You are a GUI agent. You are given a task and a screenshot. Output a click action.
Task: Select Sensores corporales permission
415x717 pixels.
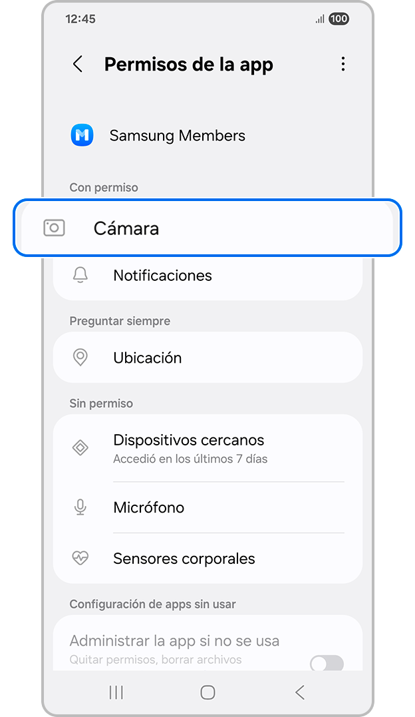tap(207, 559)
